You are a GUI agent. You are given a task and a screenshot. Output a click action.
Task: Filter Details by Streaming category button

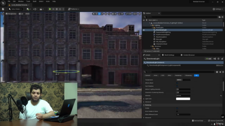click(x=188, y=76)
